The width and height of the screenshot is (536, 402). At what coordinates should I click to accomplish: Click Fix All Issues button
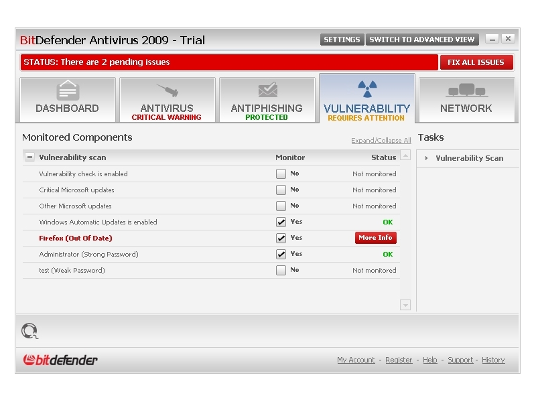[476, 62]
